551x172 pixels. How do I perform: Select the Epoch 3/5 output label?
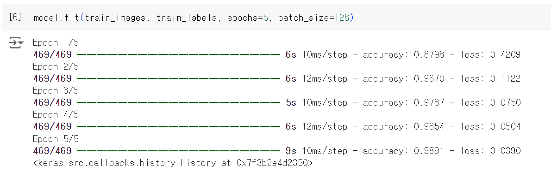[x=56, y=91]
